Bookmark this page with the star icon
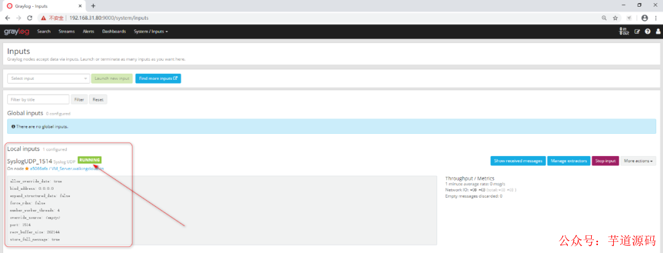The image size is (663, 253). (615, 18)
